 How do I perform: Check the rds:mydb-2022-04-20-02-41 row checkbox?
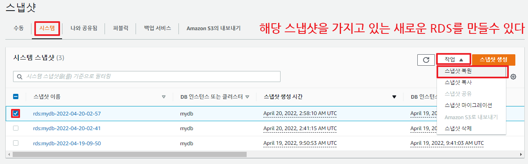click(x=16, y=128)
